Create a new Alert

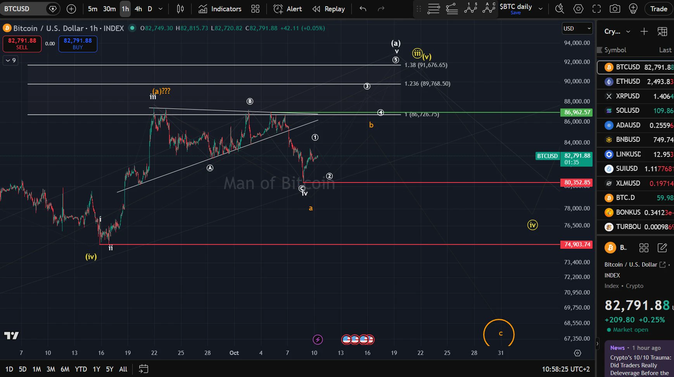pos(287,9)
